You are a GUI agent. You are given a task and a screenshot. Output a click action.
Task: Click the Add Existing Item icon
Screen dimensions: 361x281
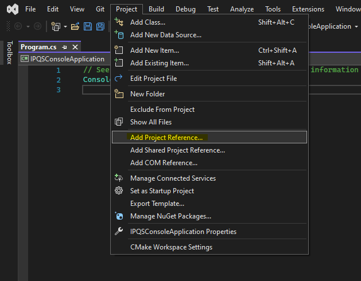(119, 63)
